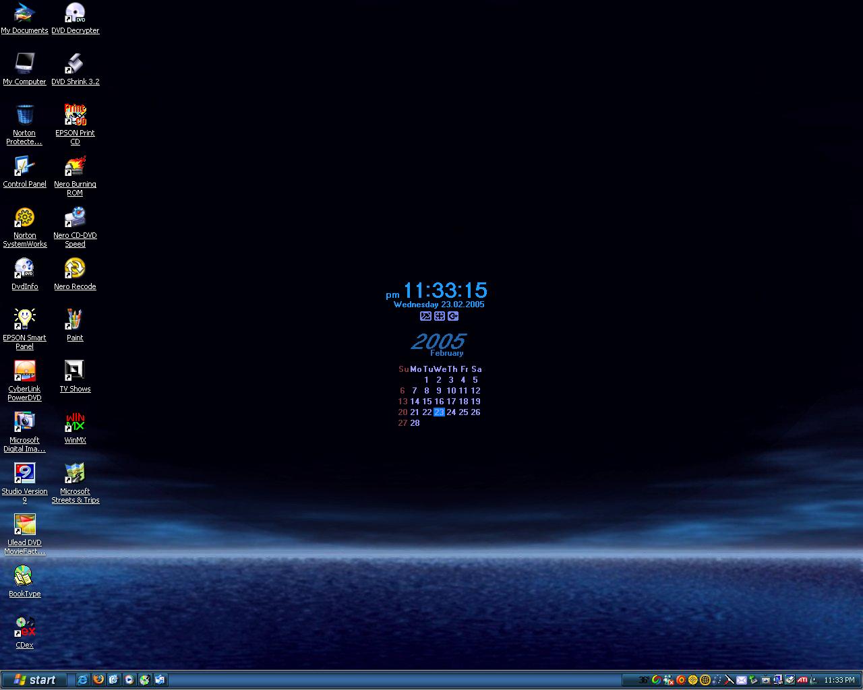Viewport: 863px width, 690px height.
Task: Click the highlighted date 23 in calendar
Action: point(439,412)
